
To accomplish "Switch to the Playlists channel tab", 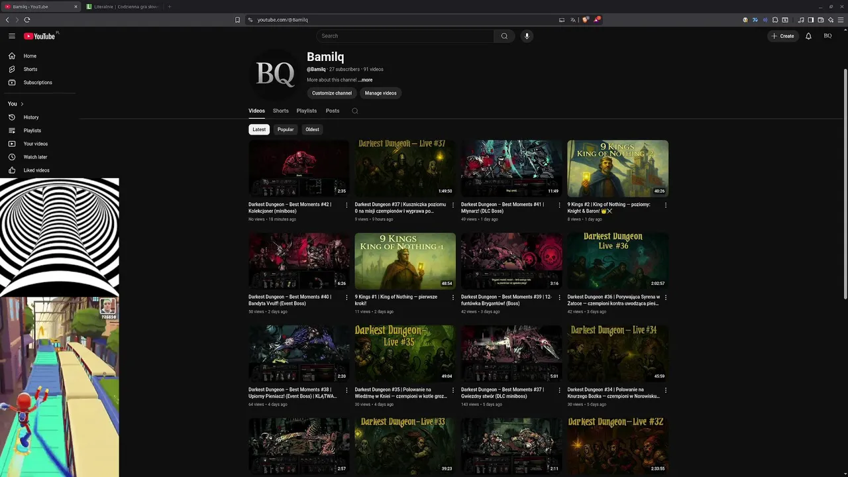I will (307, 111).
